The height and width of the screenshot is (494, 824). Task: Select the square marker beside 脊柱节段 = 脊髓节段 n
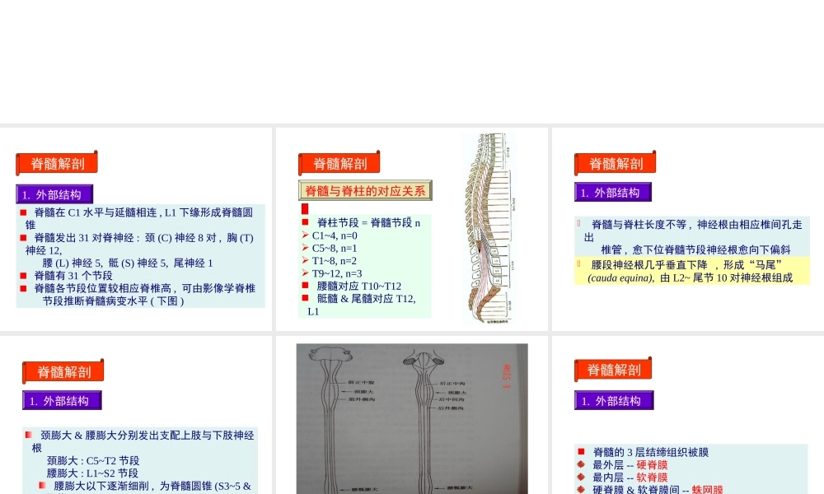[x=305, y=222]
